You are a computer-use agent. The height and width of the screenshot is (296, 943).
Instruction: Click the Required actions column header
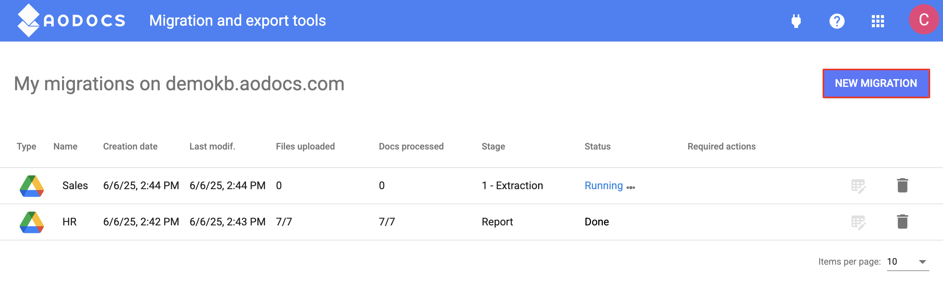(722, 146)
